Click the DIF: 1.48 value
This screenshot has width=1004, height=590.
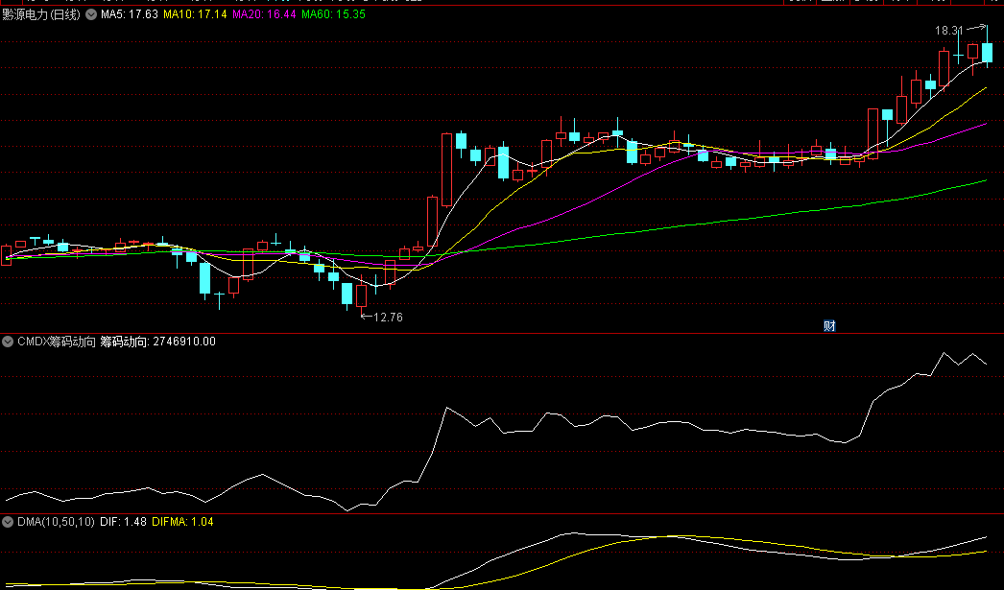123,522
